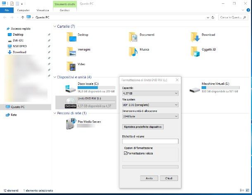Screen dimensions: 252x195
Task: Open the File system dropdown
Action: click(150, 105)
